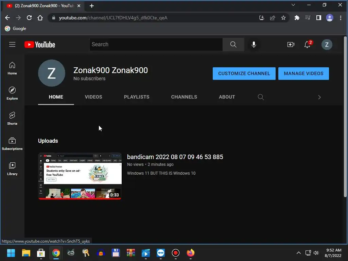This screenshot has height=261, width=348.
Task: Share this page via share icon
Action: click(x=272, y=18)
